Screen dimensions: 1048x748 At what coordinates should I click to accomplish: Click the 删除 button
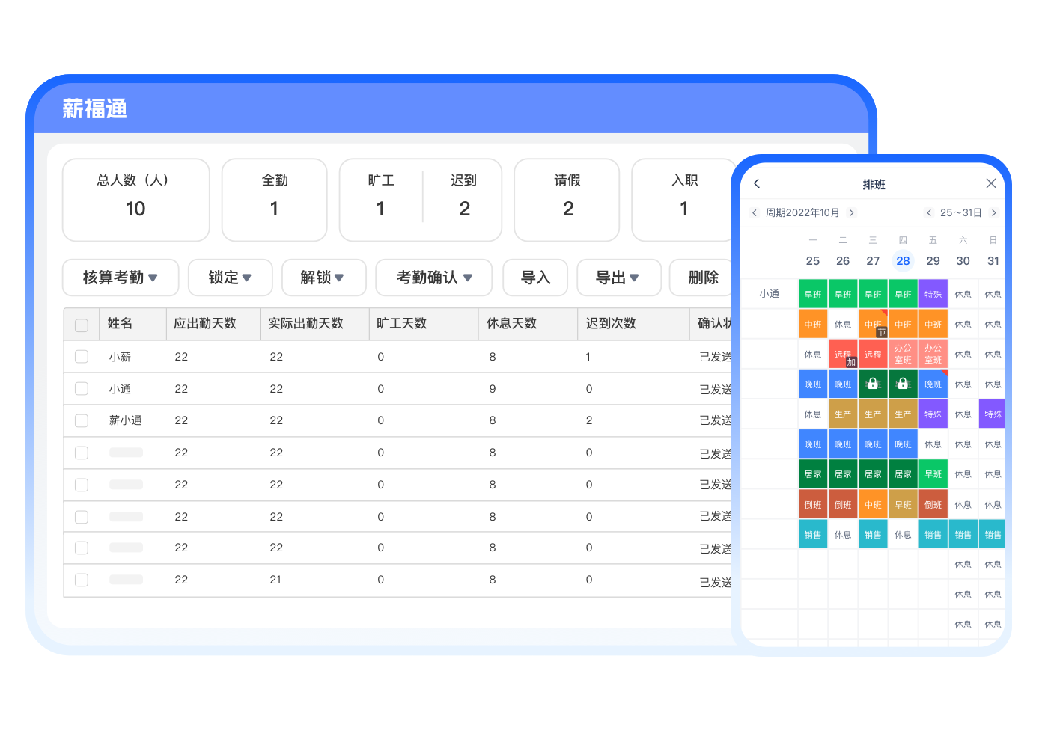pos(702,278)
